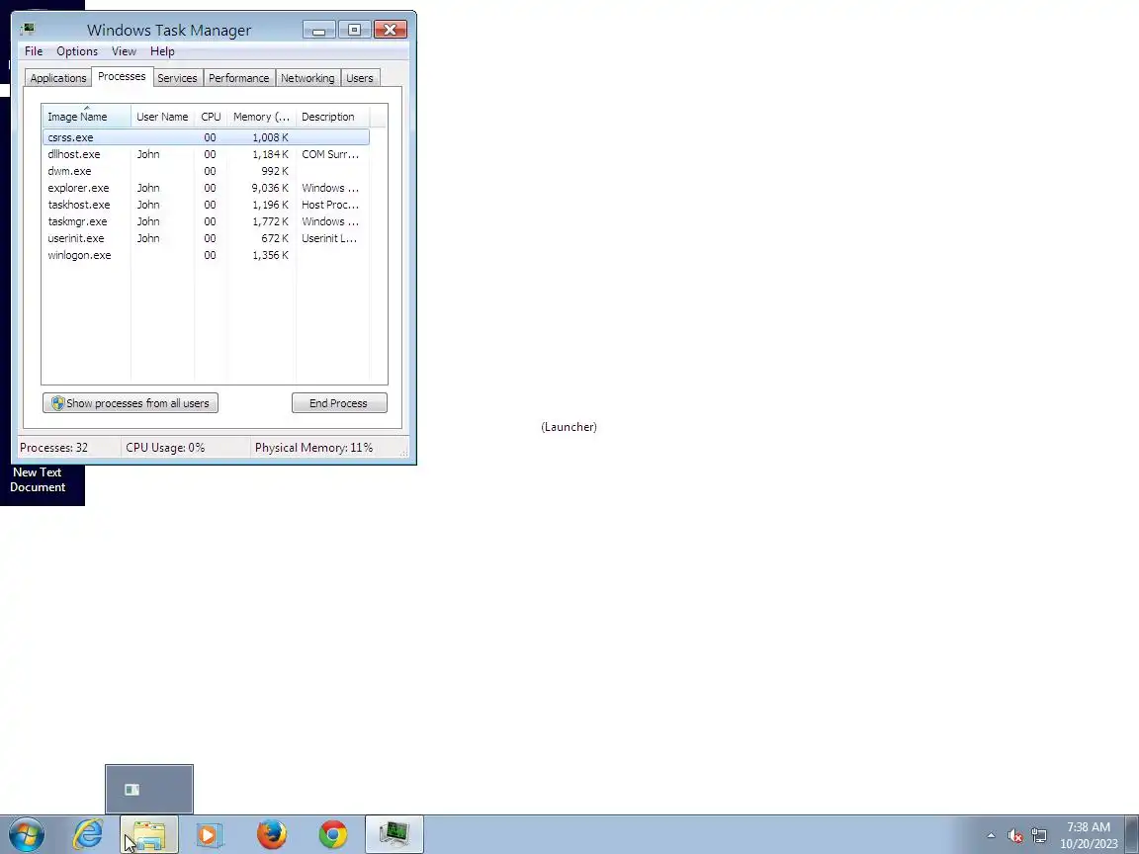The height and width of the screenshot is (854, 1139).
Task: Open the File menu
Action: click(34, 50)
